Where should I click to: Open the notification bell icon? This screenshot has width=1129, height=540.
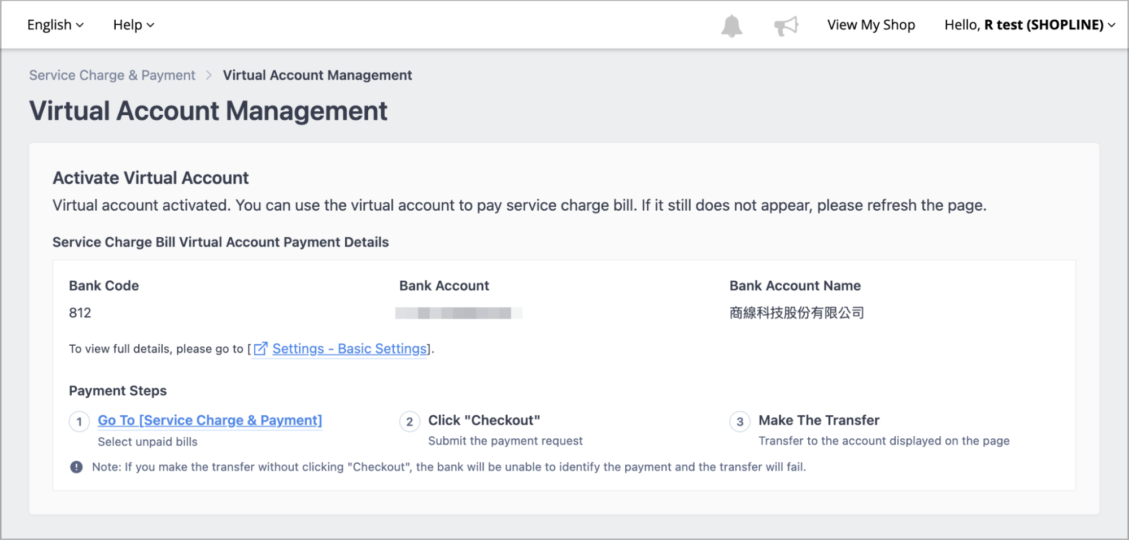(x=731, y=25)
